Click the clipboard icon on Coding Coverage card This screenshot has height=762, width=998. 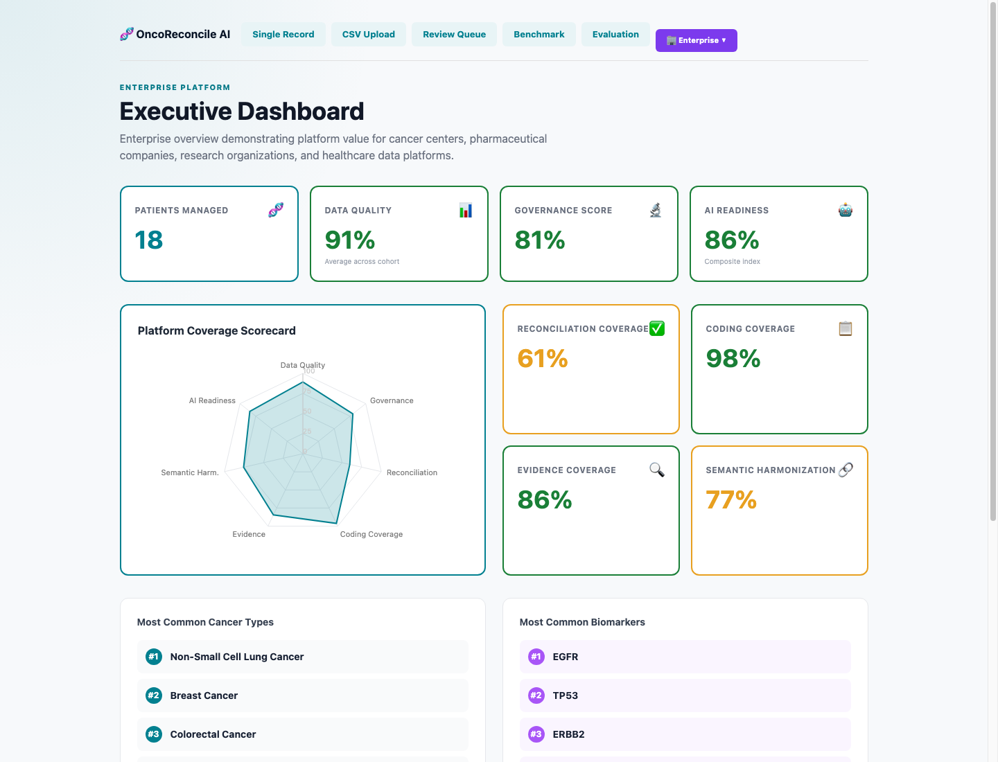click(846, 328)
